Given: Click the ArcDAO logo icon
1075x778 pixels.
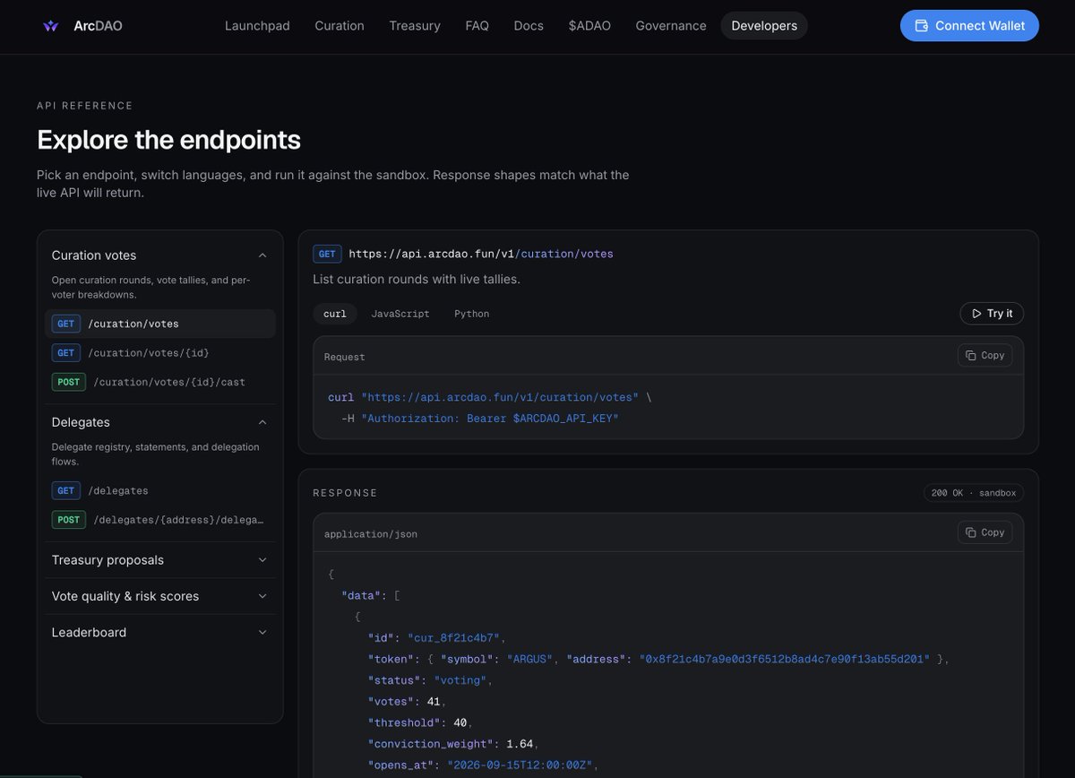Looking at the screenshot, I should 51,26.
